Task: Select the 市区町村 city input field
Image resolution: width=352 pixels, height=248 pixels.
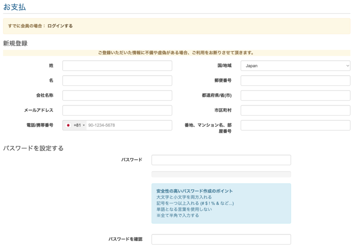Action: click(295, 110)
